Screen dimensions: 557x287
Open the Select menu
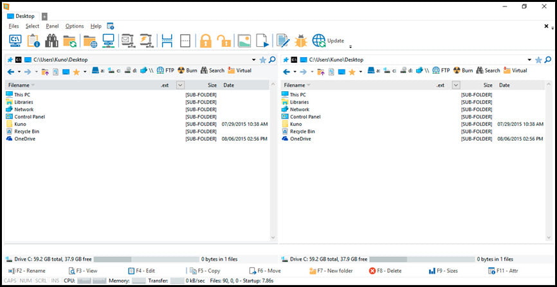click(x=32, y=26)
